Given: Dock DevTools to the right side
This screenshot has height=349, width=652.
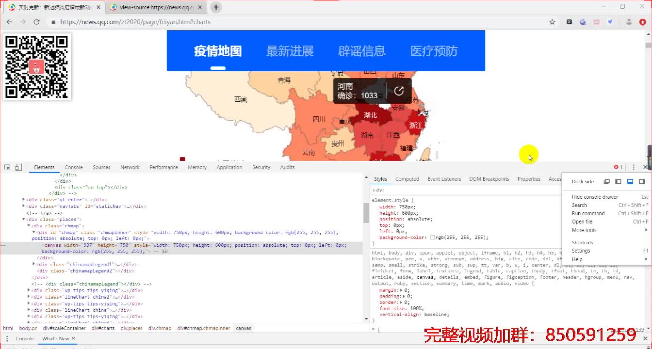Looking at the screenshot, I should coord(642,182).
